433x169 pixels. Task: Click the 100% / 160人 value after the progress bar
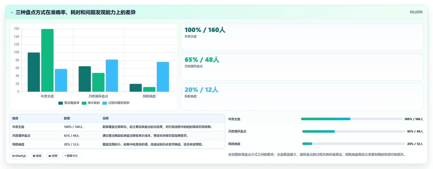[x=414, y=119]
